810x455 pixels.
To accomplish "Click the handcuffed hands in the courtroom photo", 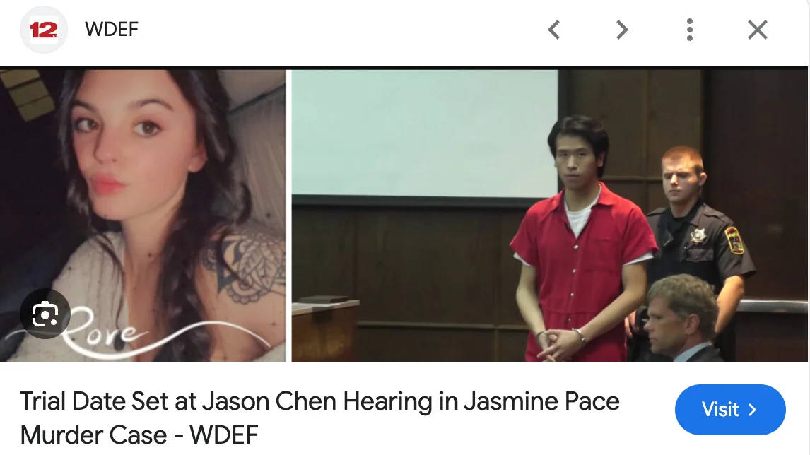I will click(x=560, y=343).
